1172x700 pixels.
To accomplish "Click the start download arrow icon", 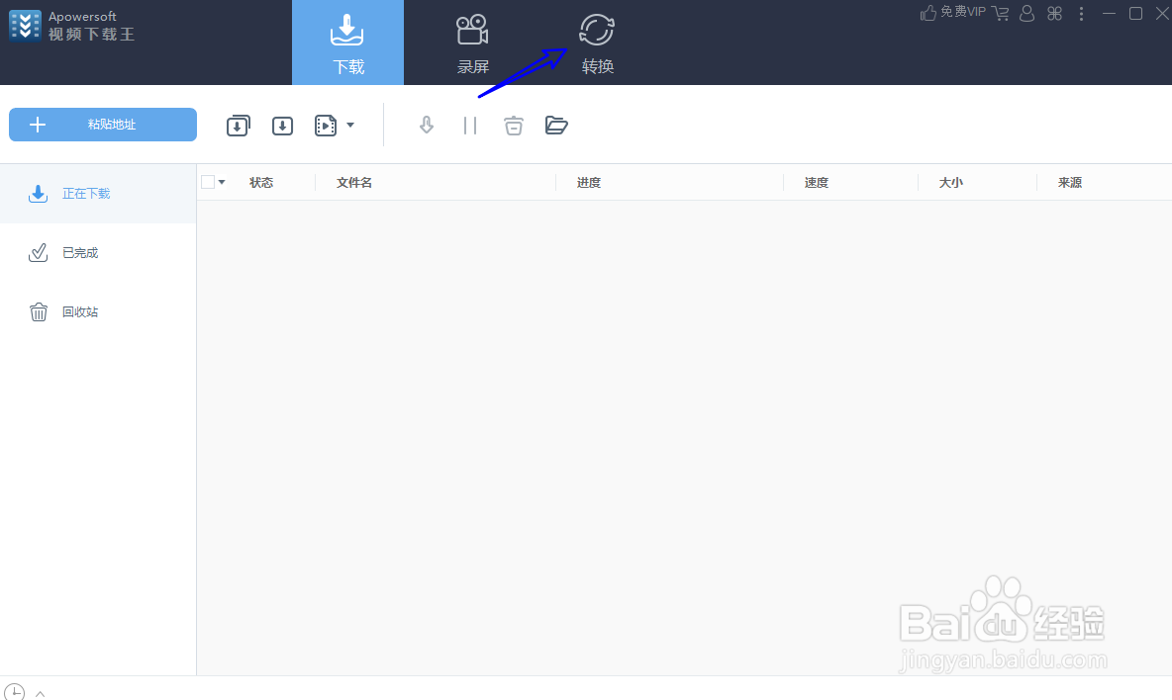I will (x=426, y=126).
